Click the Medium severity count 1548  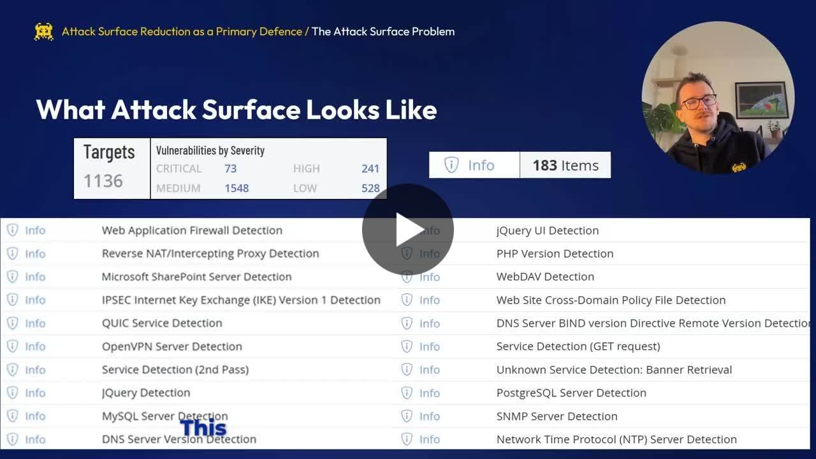(x=236, y=188)
